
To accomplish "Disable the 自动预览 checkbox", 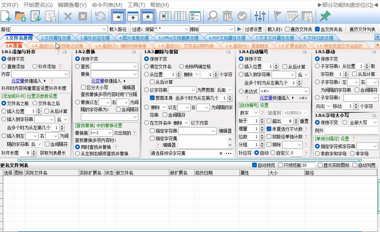I will coord(254,165).
